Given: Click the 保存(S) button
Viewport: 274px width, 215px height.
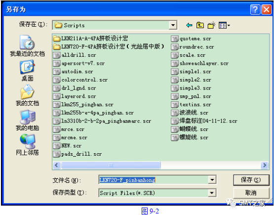Looking at the screenshot, I should [251, 180].
